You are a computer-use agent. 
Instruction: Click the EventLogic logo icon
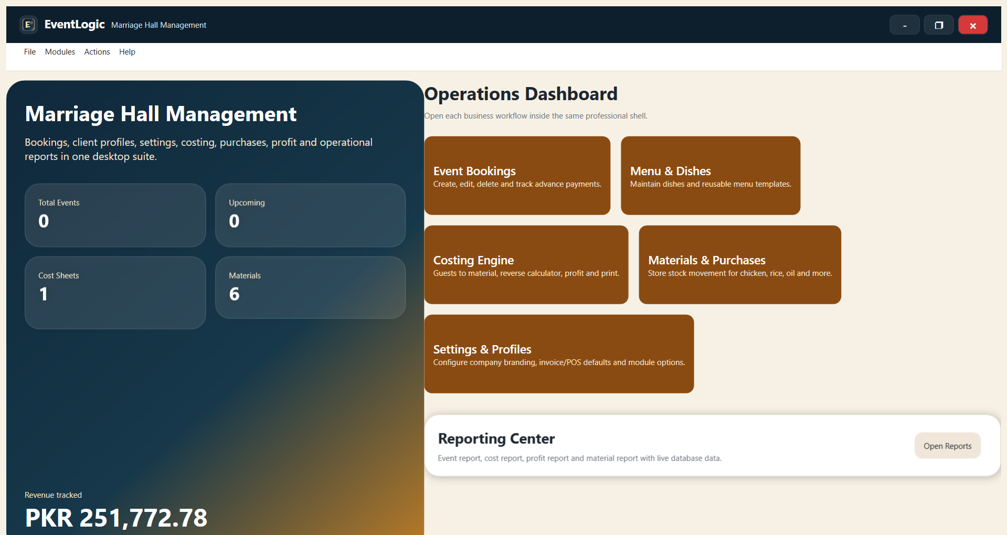[x=29, y=24]
